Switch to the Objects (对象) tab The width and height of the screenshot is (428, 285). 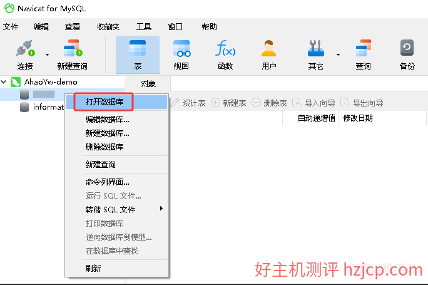coord(148,83)
